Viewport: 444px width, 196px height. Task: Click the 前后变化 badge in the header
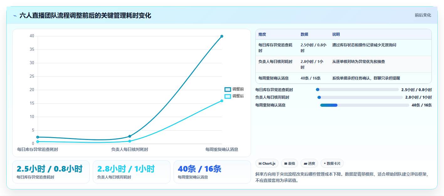pyautogui.click(x=423, y=15)
